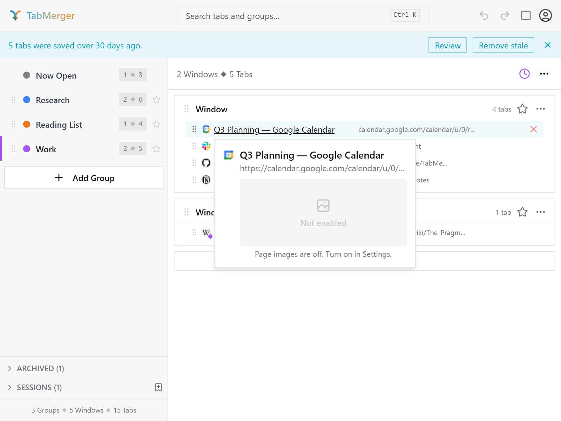Select the Work group
561x421 pixels.
point(84,149)
